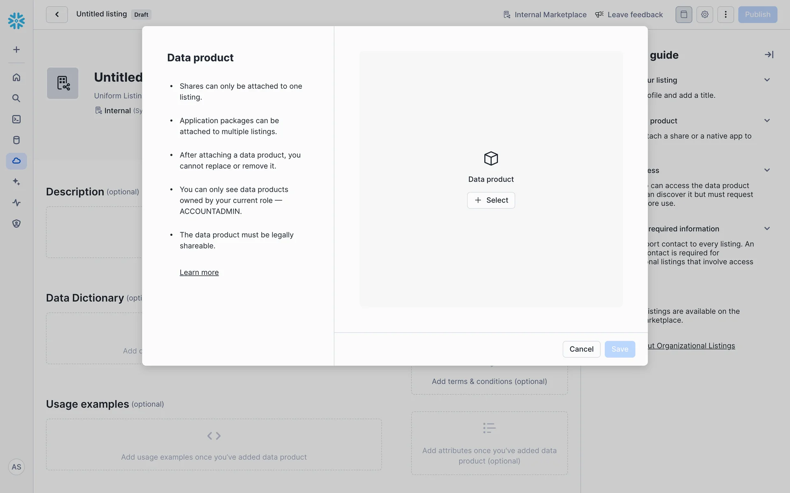This screenshot has width=790, height=493.
Task: Open the three-dot more options menu
Action: [x=725, y=15]
